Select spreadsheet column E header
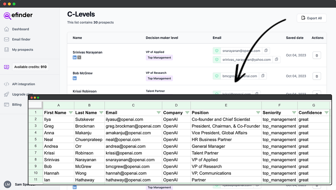This screenshot has height=190, width=336. tap(226, 105)
